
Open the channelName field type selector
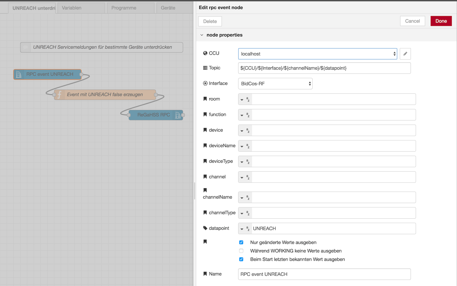(x=245, y=197)
